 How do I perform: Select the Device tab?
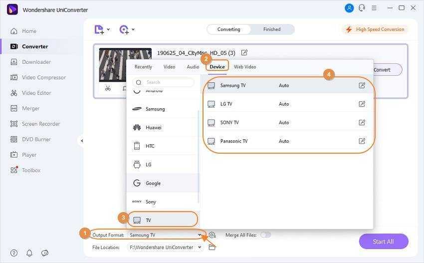pyautogui.click(x=217, y=67)
